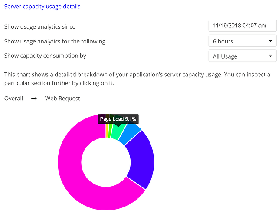The height and width of the screenshot is (217, 278).
Task: Open the Server capacity usage details link
Action: click(42, 7)
